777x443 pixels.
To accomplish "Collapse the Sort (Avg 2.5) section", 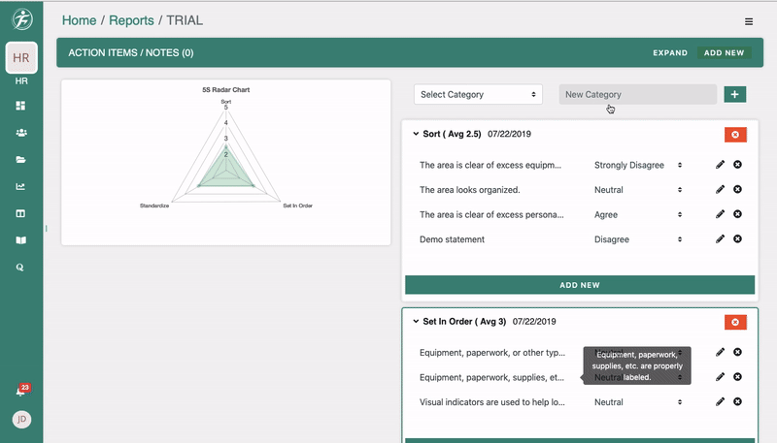I will tap(416, 134).
